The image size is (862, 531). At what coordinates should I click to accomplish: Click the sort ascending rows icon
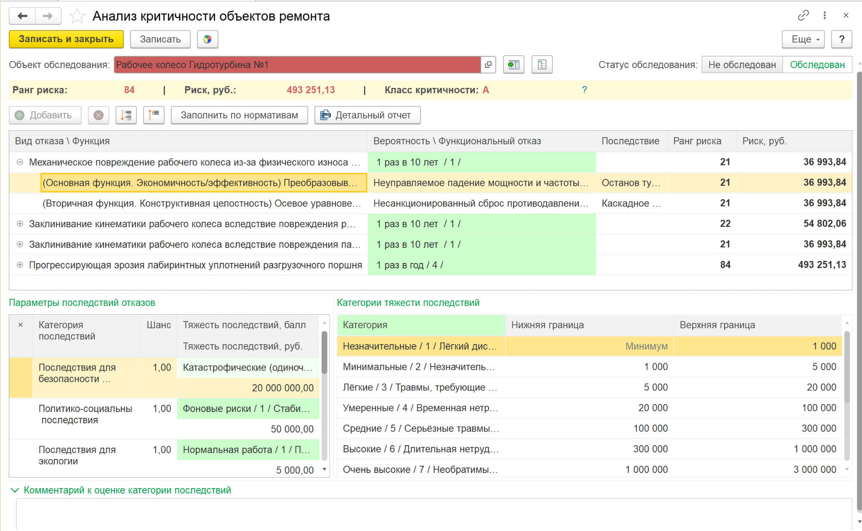154,115
